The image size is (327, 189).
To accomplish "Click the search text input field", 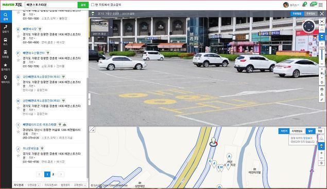I will click(x=51, y=5).
